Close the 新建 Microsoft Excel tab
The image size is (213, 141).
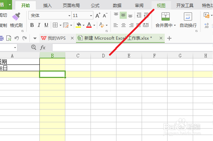(x=161, y=38)
